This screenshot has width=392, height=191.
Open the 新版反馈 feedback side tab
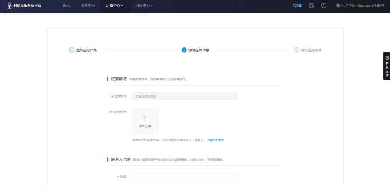pyautogui.click(x=387, y=66)
